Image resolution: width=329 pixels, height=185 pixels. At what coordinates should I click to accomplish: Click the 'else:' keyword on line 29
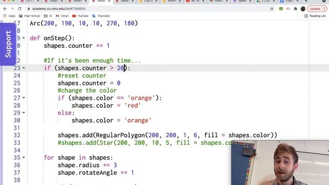pyautogui.click(x=66, y=113)
